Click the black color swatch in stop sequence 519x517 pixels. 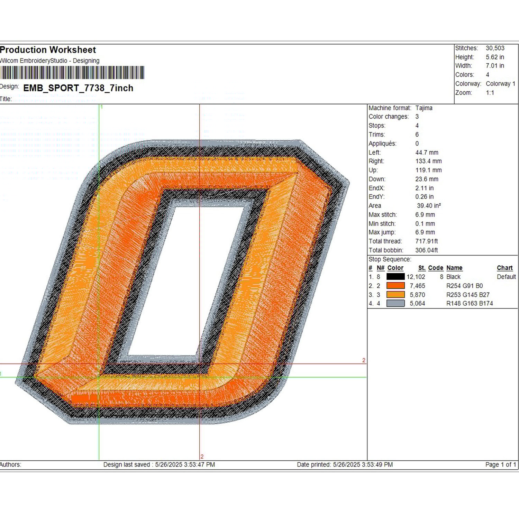[x=395, y=277]
